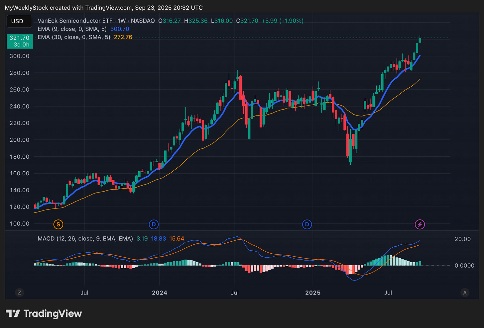Click the L316.00 low value
The image size is (484, 328).
tap(222, 21)
